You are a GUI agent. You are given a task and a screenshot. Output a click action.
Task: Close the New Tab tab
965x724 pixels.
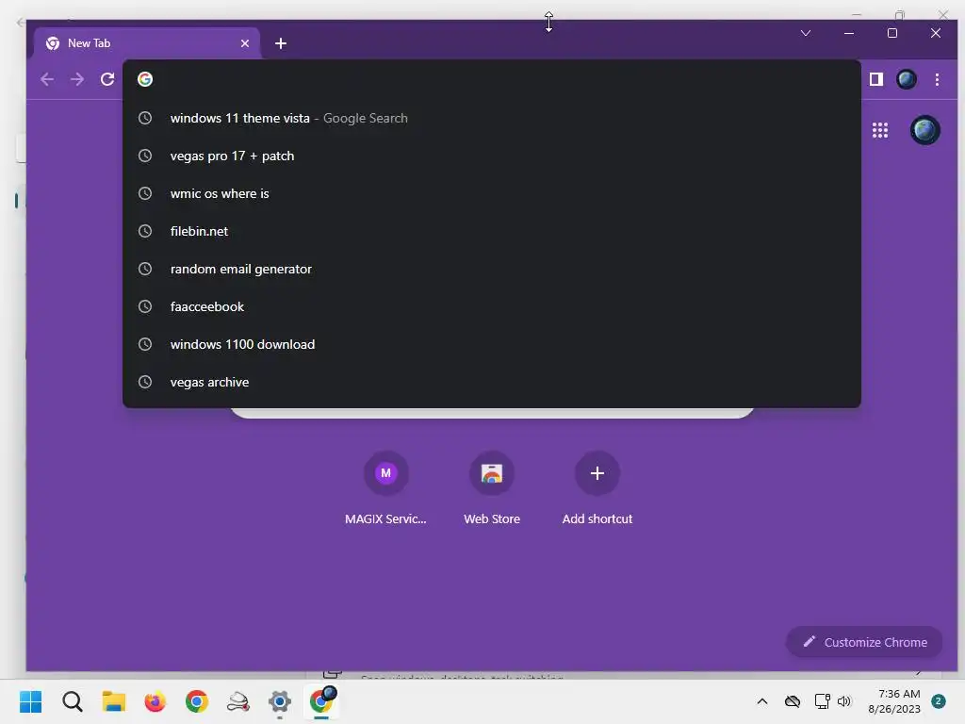pyautogui.click(x=245, y=43)
